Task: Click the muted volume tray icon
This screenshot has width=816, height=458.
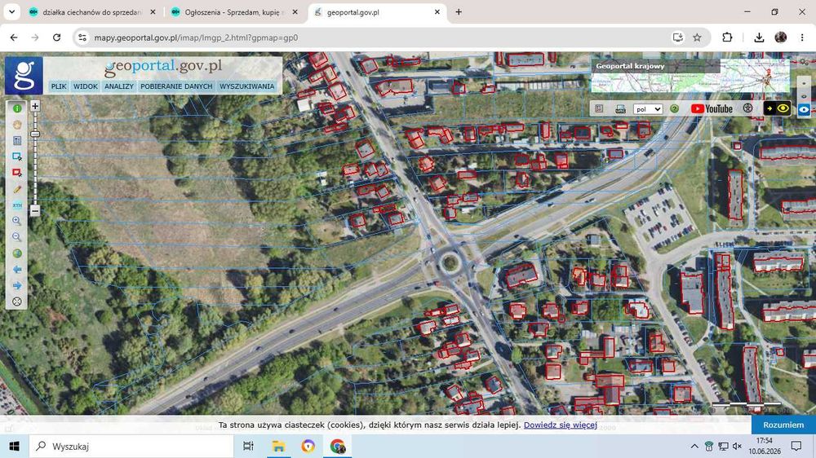Action: (737, 446)
